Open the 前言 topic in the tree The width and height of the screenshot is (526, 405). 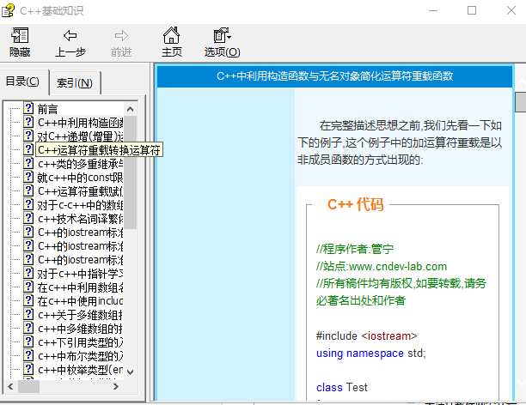click(48, 109)
